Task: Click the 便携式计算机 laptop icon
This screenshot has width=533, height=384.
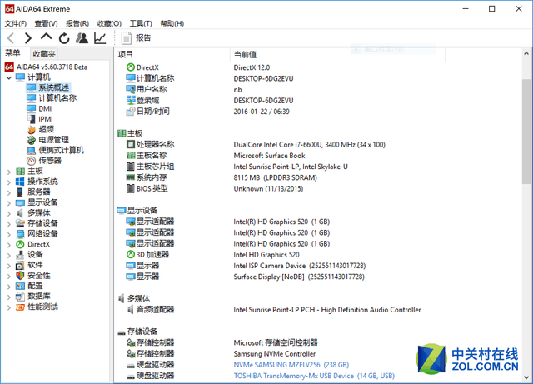Action: point(32,151)
